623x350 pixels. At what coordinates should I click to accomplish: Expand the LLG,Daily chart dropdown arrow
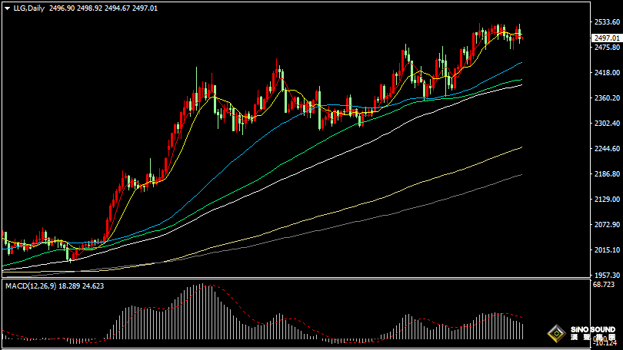6,7
